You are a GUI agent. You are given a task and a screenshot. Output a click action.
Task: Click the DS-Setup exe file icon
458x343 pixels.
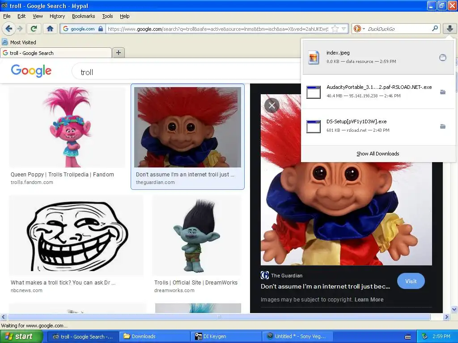point(314,126)
